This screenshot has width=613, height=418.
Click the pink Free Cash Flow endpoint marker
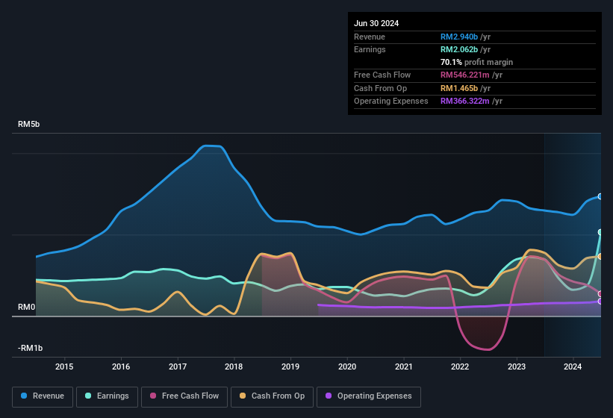pos(600,294)
